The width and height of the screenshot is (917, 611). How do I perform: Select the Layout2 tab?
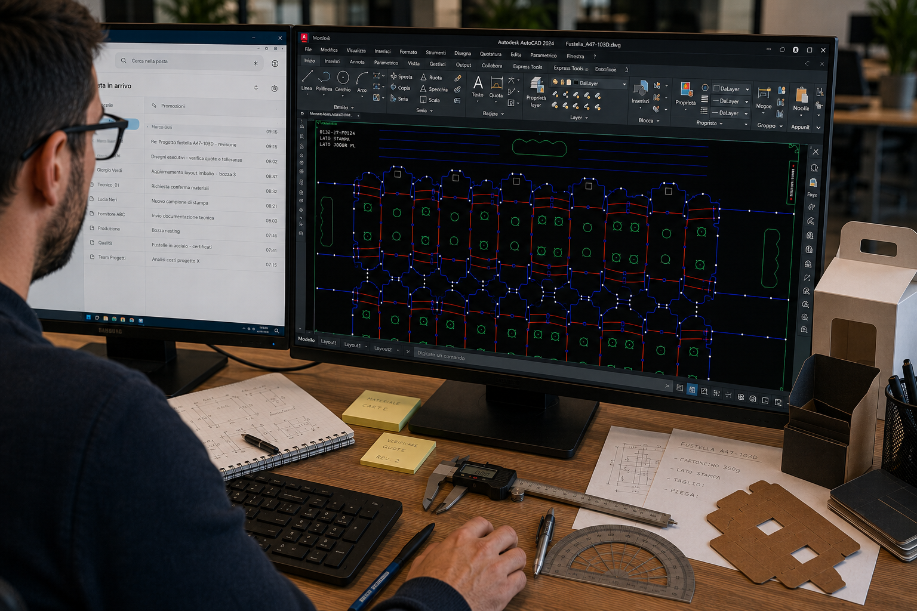(383, 349)
